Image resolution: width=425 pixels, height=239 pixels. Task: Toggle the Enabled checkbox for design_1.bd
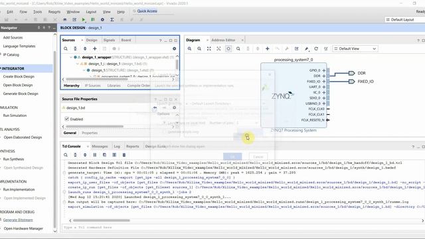(66, 119)
